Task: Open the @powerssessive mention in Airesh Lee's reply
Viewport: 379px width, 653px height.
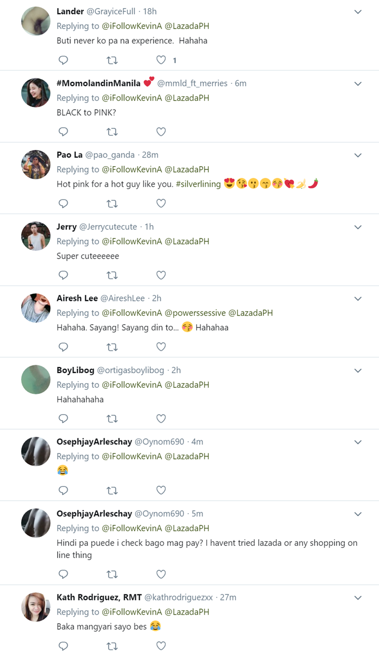Action: (195, 313)
